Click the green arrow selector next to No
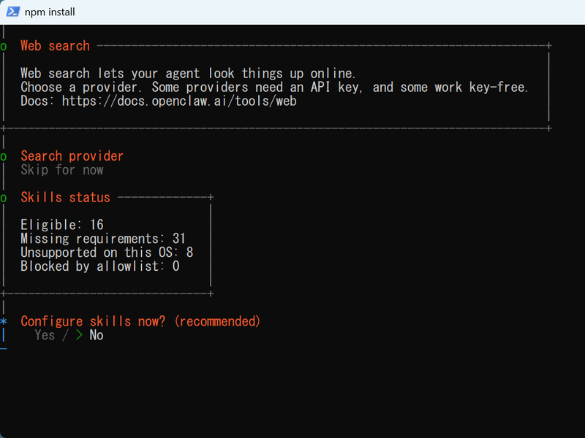This screenshot has width=585, height=438. pyautogui.click(x=79, y=335)
